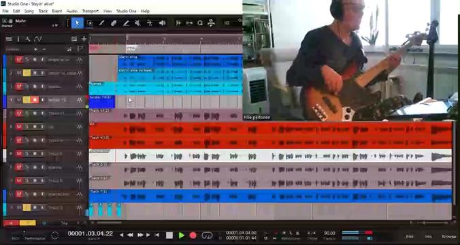Expand fender track envelope icon

80,100
